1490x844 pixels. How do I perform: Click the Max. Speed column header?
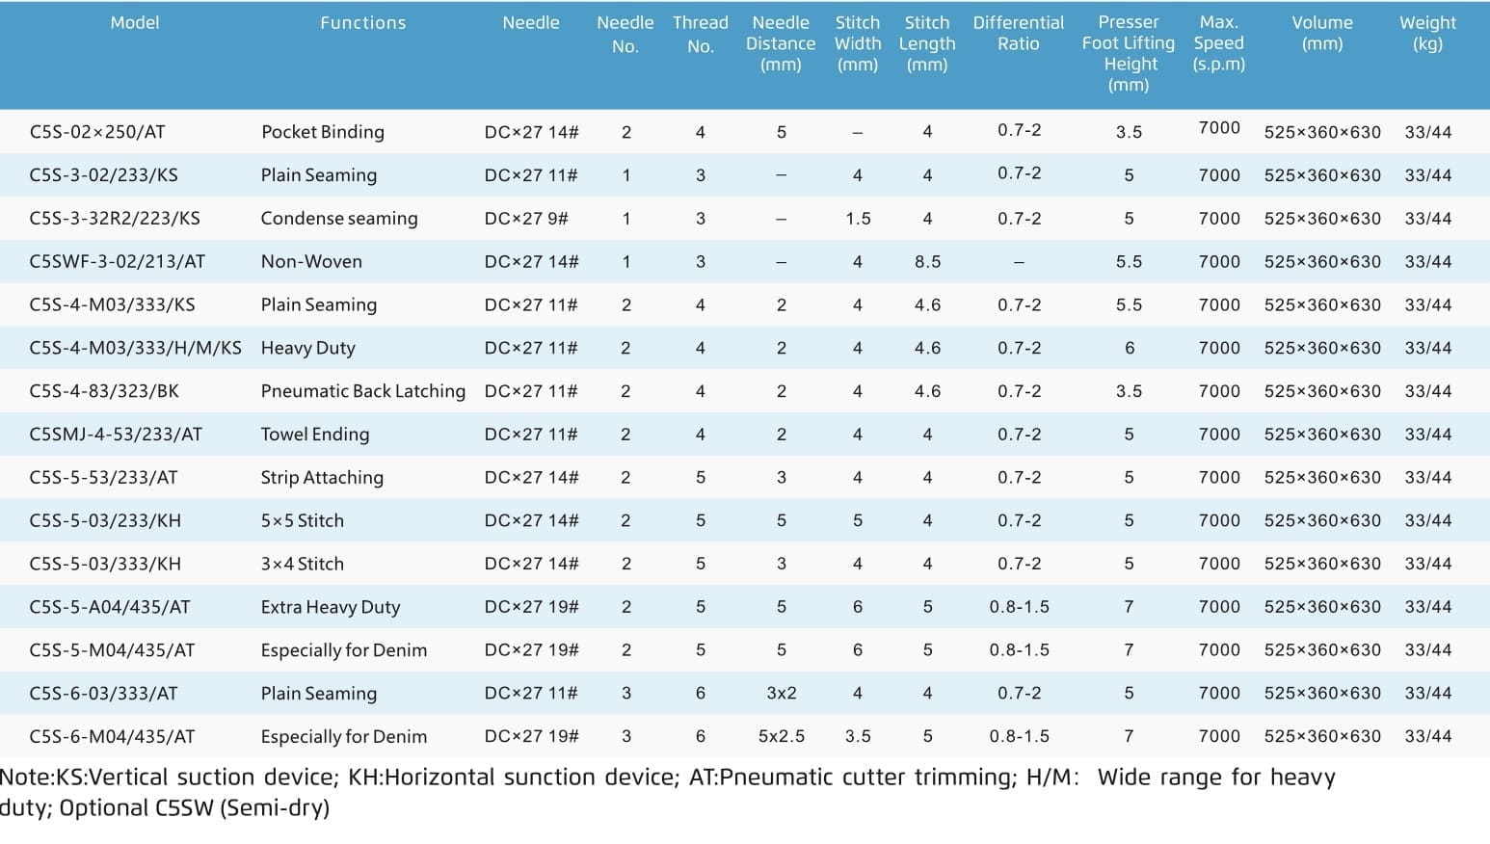coord(1219,43)
